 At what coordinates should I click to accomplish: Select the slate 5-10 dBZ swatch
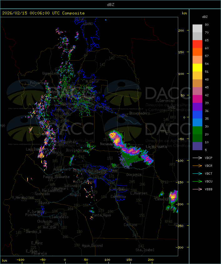pyautogui.click(x=197, y=146)
